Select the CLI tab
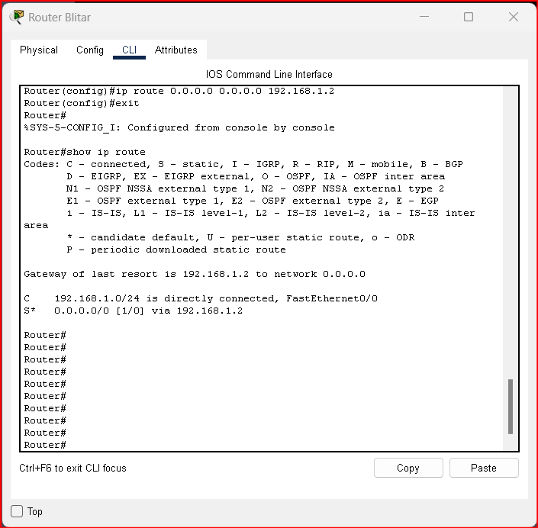Screen dimensions: 538x528 [x=130, y=50]
